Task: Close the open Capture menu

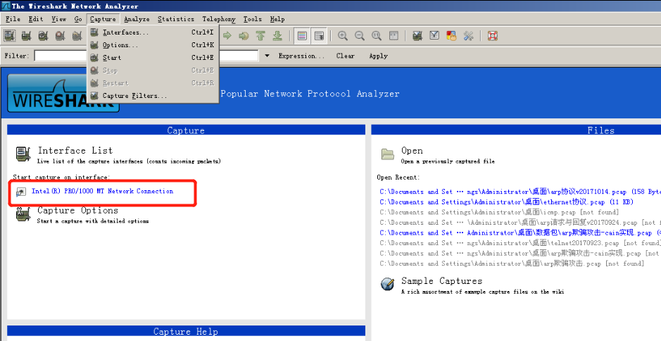Action: click(103, 19)
